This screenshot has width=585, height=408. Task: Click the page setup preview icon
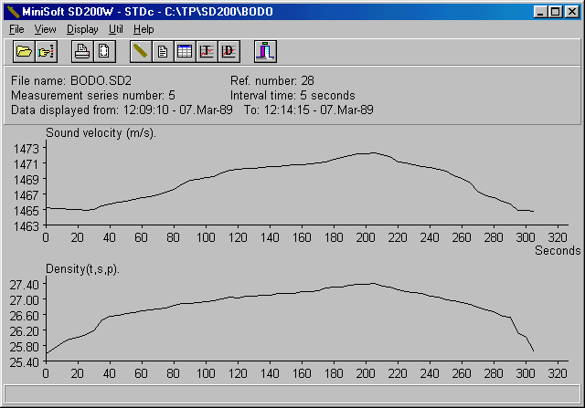pos(102,51)
